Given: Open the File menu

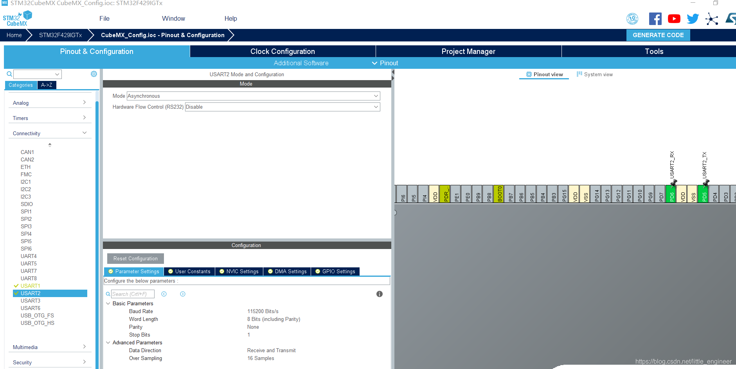Looking at the screenshot, I should [104, 18].
